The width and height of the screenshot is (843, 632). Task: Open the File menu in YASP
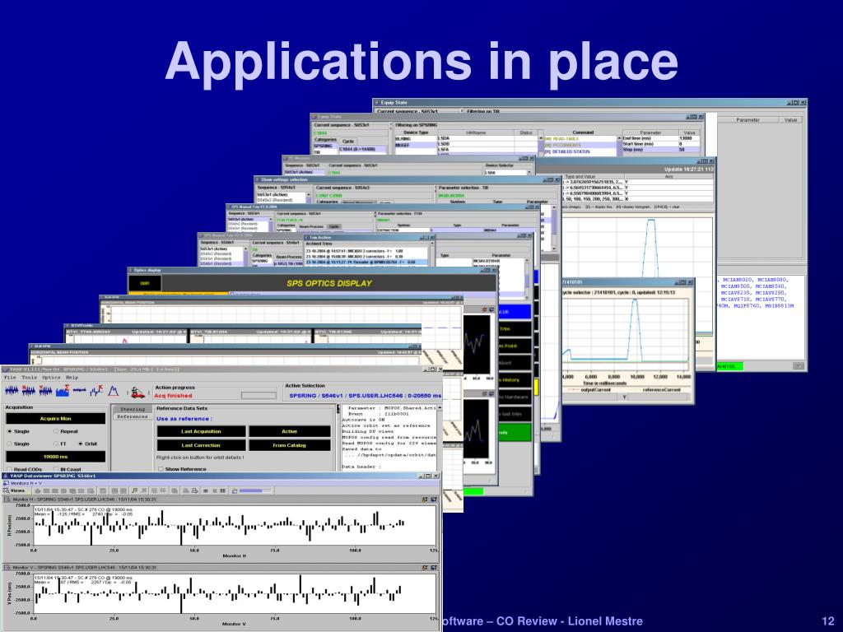pyautogui.click(x=10, y=377)
